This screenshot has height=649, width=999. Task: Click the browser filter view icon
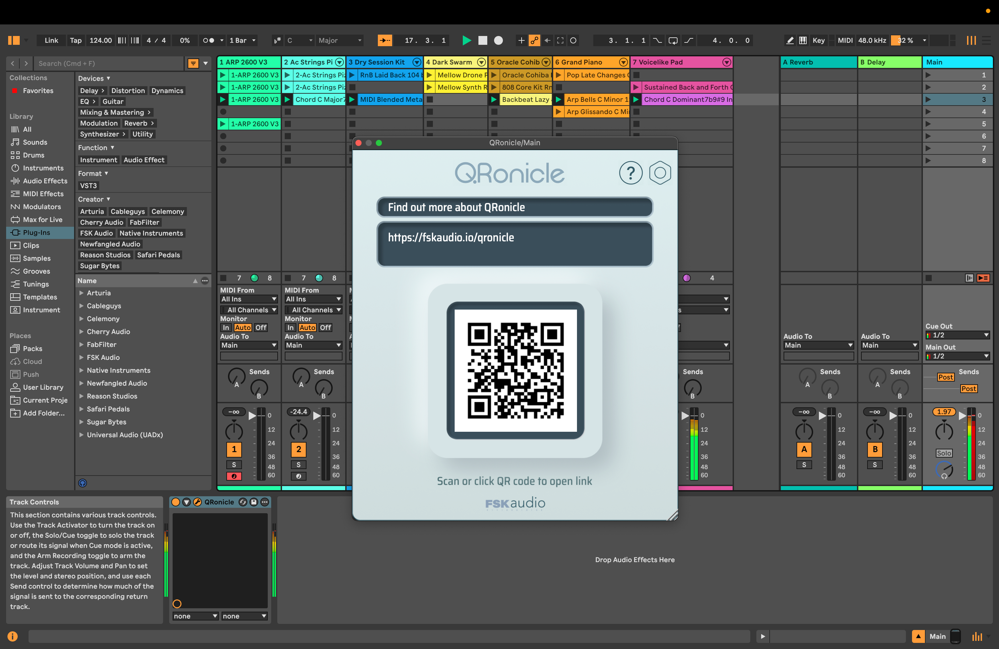click(x=193, y=63)
